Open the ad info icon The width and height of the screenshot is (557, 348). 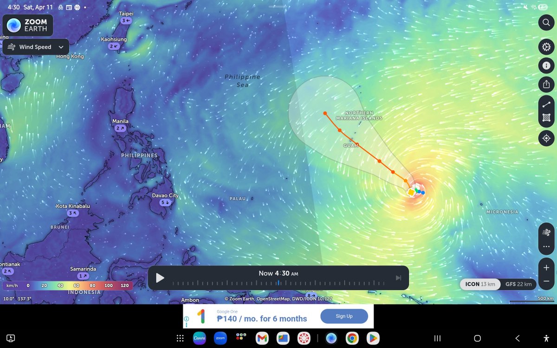[x=186, y=319]
